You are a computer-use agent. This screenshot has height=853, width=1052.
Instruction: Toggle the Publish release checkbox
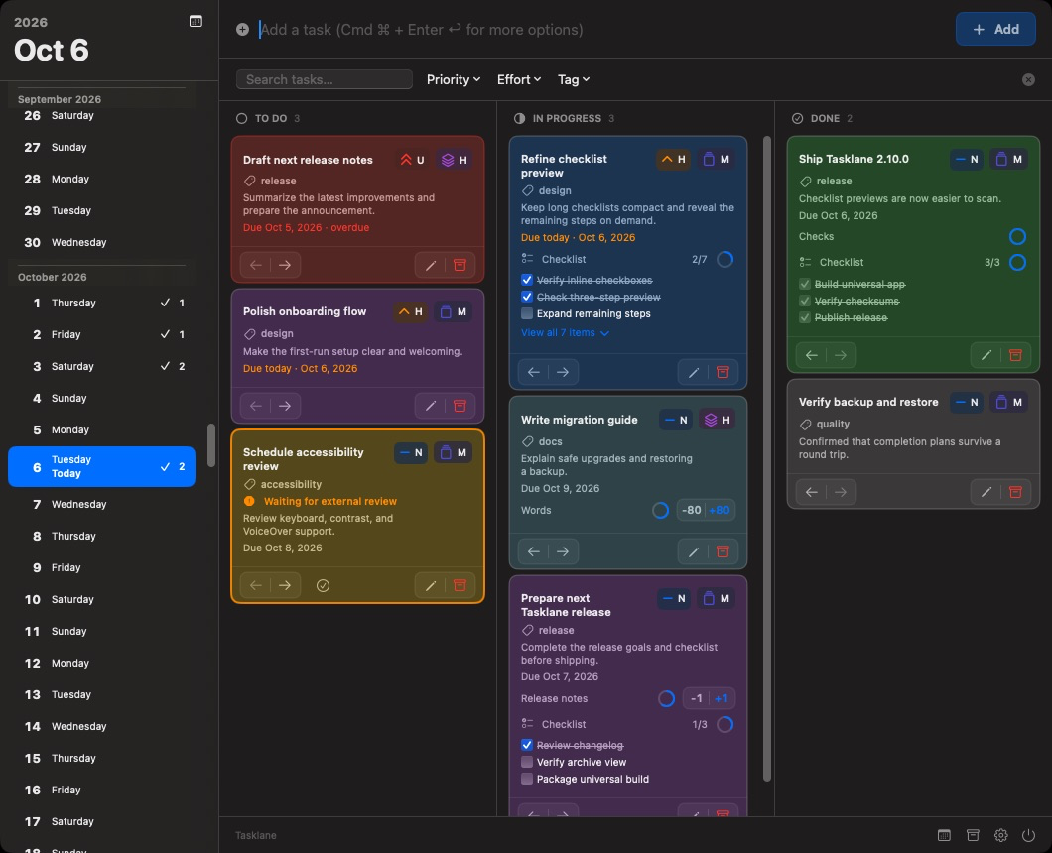coord(805,317)
